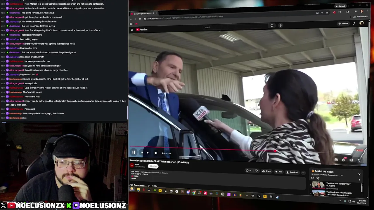Click the Share button under video

pos(266,171)
